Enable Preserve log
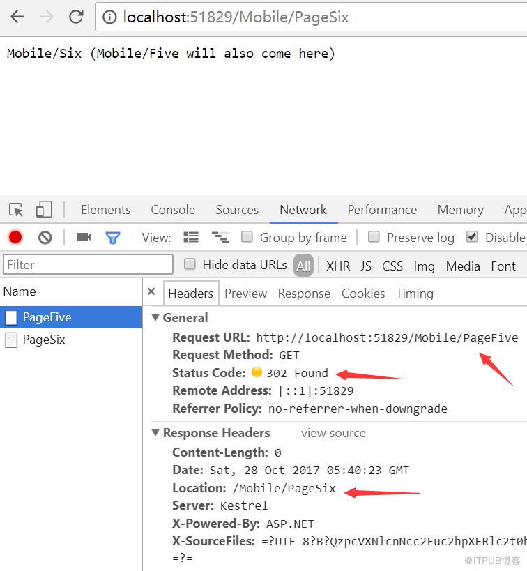This screenshot has height=571, width=527. point(374,237)
